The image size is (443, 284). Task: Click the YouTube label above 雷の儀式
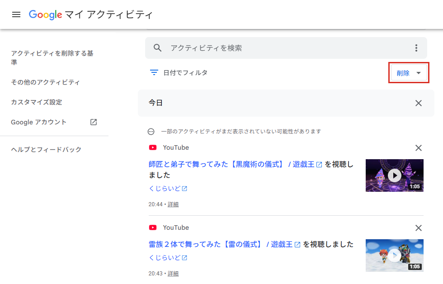[176, 227]
